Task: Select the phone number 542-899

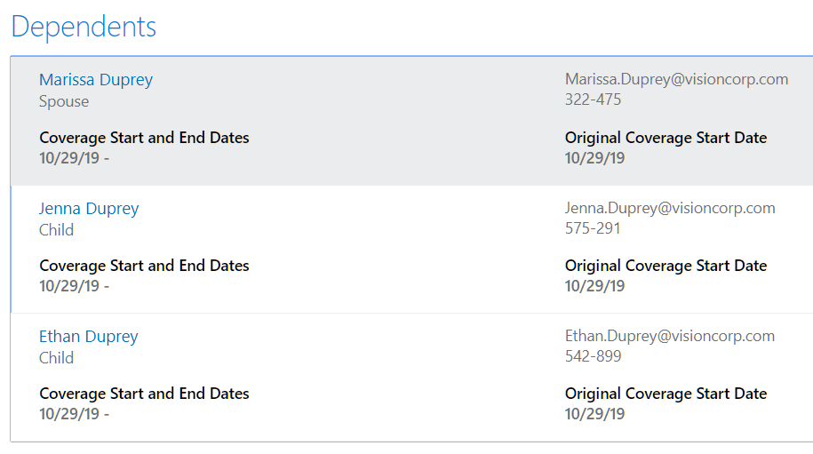Action: click(x=593, y=356)
